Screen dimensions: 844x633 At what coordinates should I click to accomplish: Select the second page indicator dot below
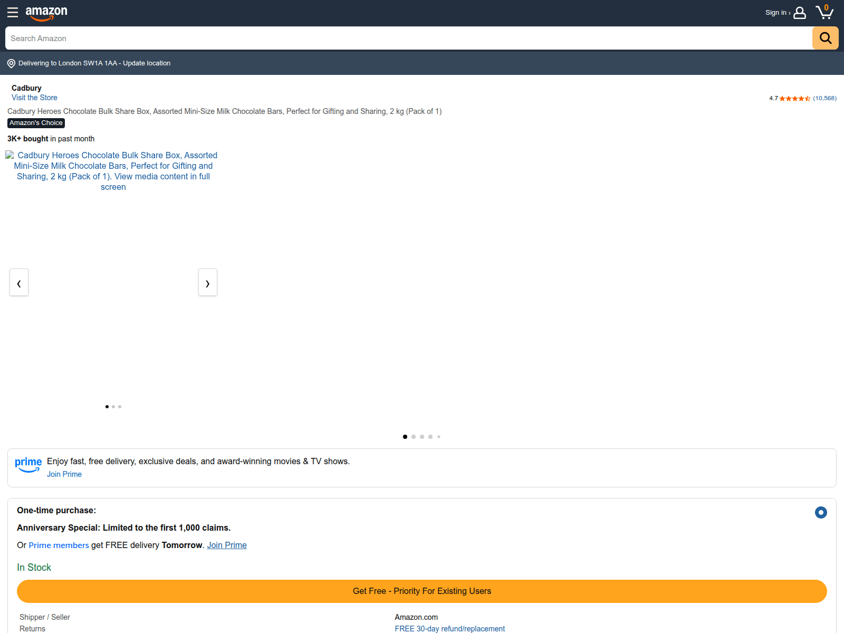pyautogui.click(x=414, y=437)
